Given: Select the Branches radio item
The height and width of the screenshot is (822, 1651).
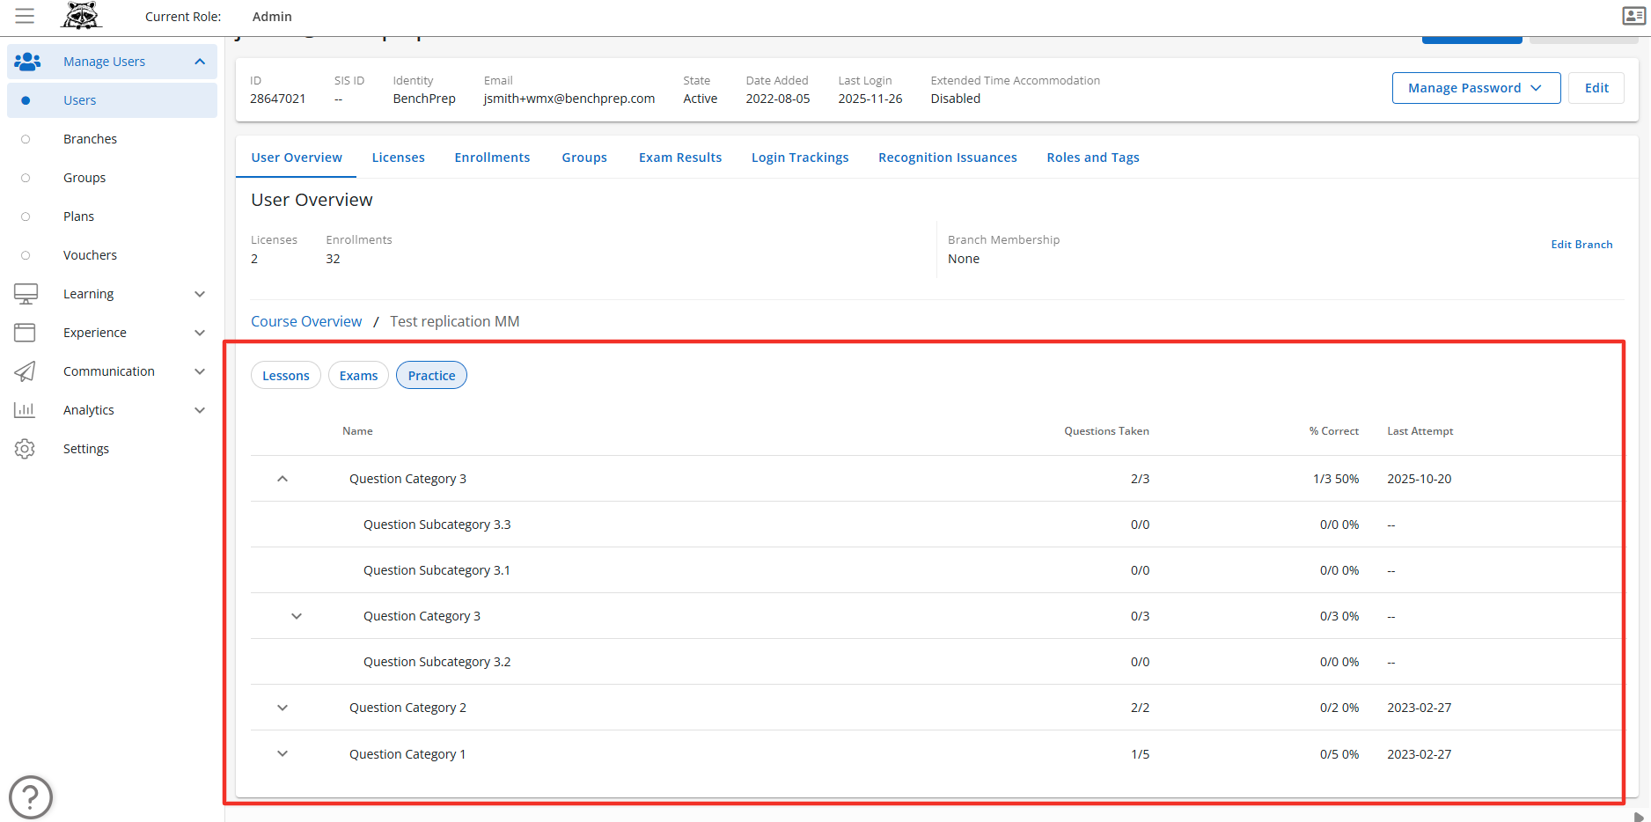Looking at the screenshot, I should tap(26, 139).
